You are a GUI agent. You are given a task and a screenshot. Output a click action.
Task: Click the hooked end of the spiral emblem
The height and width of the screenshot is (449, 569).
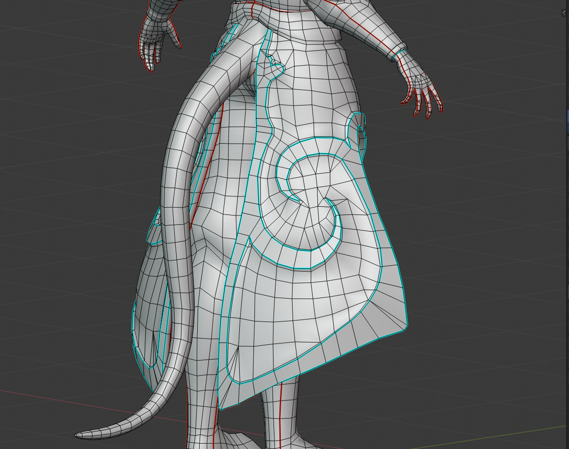coord(338,230)
